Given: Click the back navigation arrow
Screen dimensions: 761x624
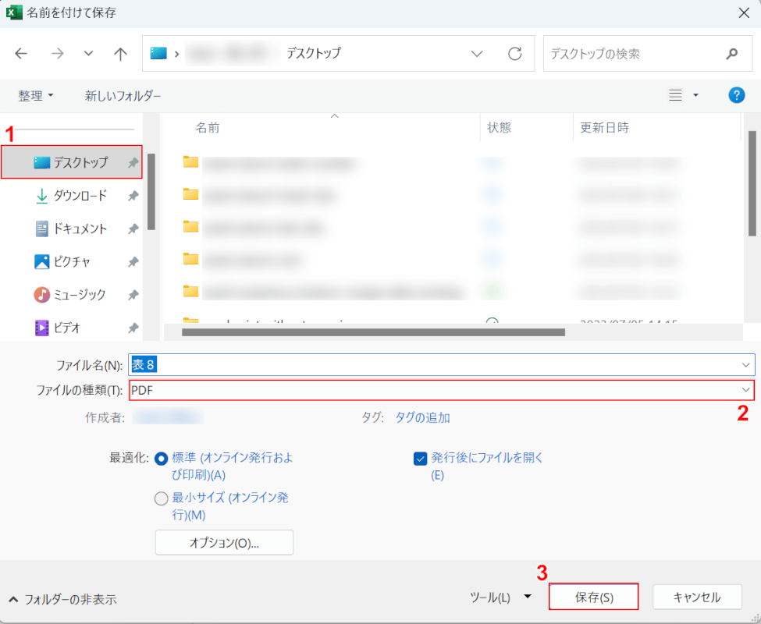Looking at the screenshot, I should (x=21, y=54).
